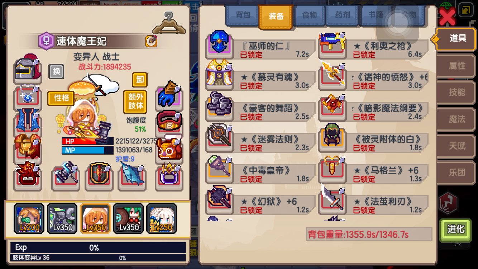Image resolution: width=478 pixels, height=269 pixels.
Task: Open the 食物 tab
Action: pyautogui.click(x=310, y=15)
